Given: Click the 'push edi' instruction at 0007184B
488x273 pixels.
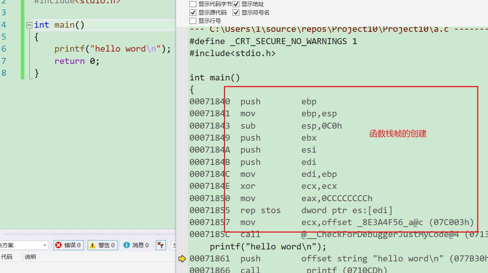Looking at the screenshot, I should [x=253, y=162].
